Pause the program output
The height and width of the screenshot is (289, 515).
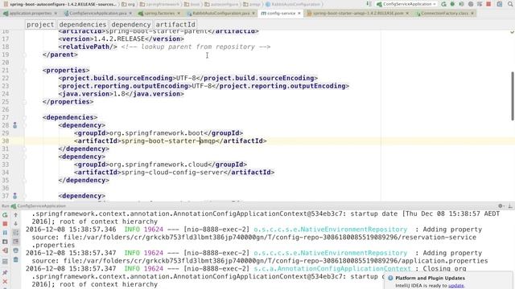coord(5,233)
